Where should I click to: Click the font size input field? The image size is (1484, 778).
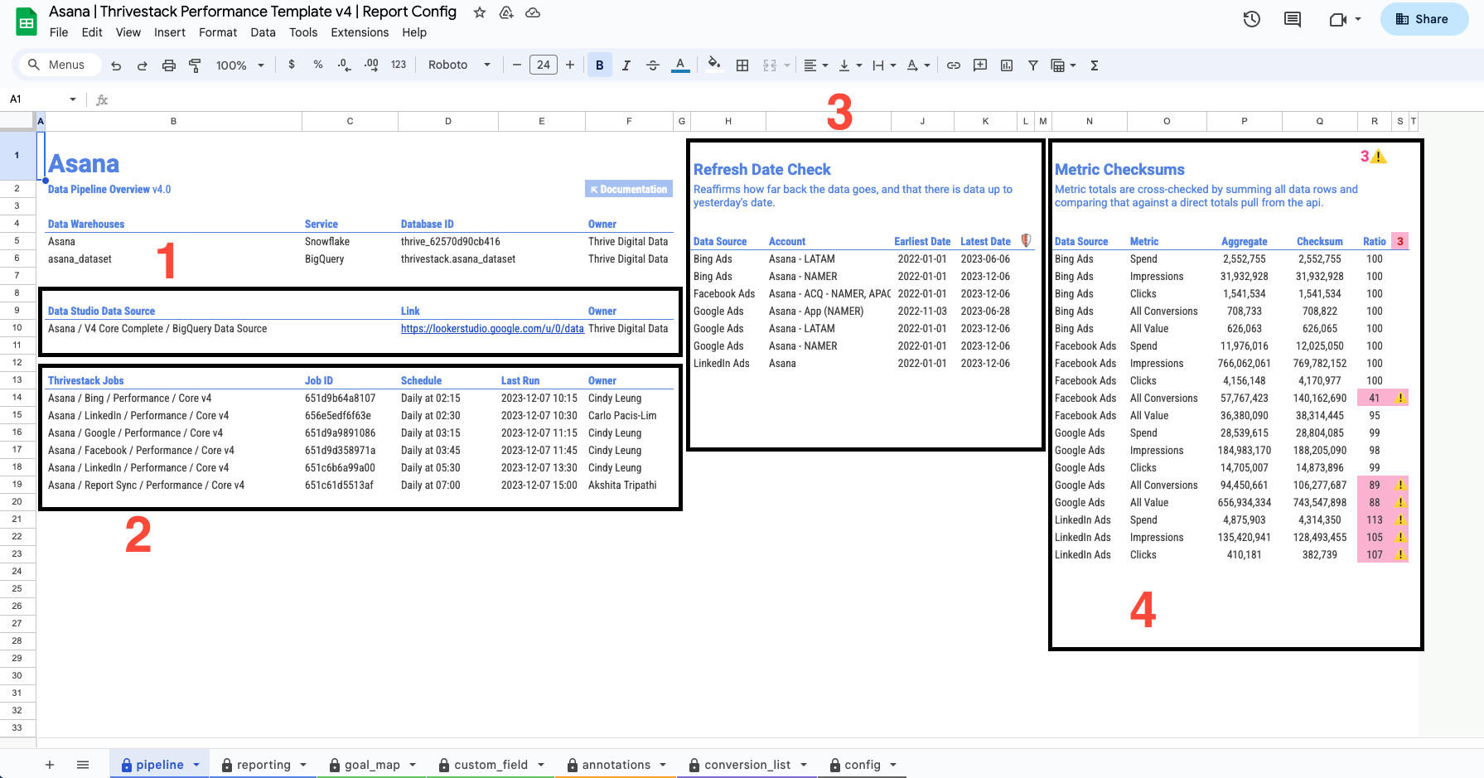coord(543,65)
